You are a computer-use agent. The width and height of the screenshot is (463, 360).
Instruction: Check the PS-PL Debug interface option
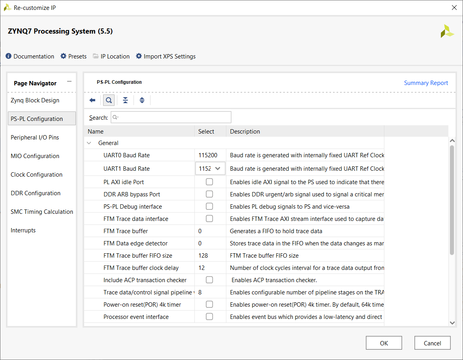coord(209,206)
